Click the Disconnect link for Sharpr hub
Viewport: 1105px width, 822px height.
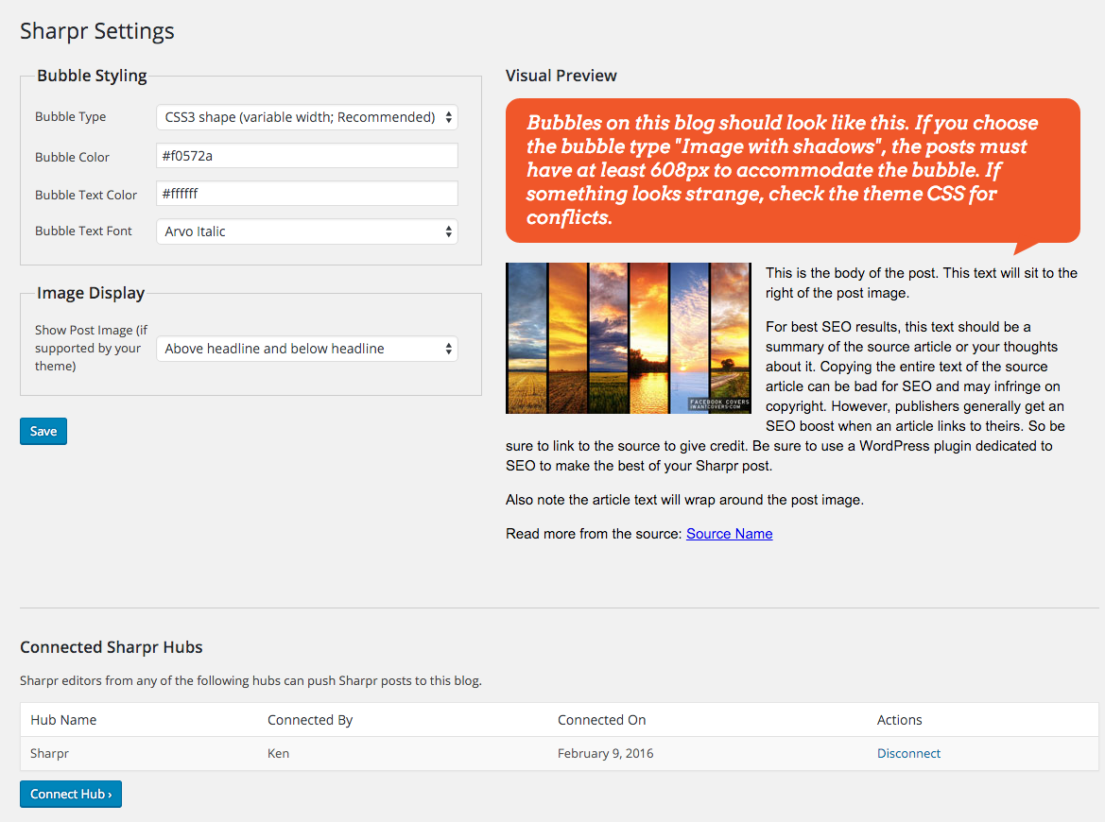tap(908, 754)
